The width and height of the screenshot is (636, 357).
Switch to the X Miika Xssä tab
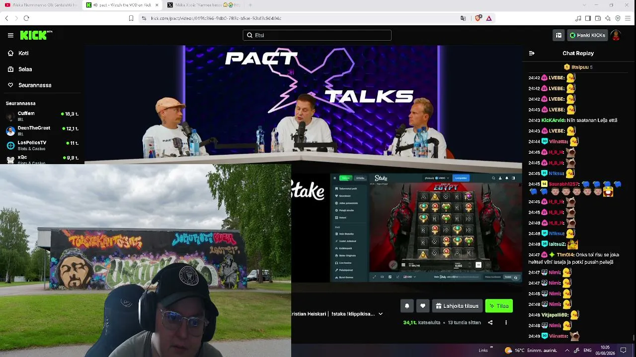(x=203, y=5)
